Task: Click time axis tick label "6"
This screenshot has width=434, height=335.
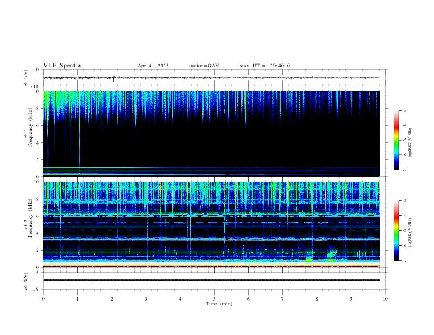Action: [x=249, y=299]
